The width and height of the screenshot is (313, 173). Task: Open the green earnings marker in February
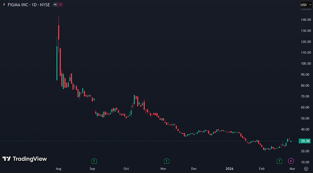(279, 161)
